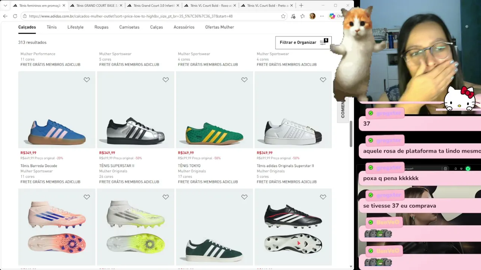Screen dimensions: 481x270
Task: Open the TÊNIS TOKYO product link
Action: tap(189, 166)
